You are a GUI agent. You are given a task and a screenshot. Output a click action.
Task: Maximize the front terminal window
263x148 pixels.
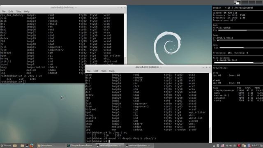207,67
